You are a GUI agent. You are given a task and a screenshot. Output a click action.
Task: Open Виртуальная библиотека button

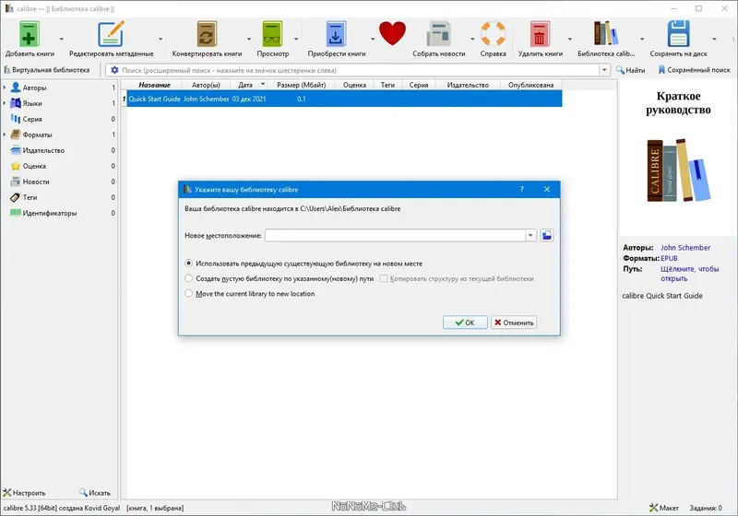[x=47, y=70]
